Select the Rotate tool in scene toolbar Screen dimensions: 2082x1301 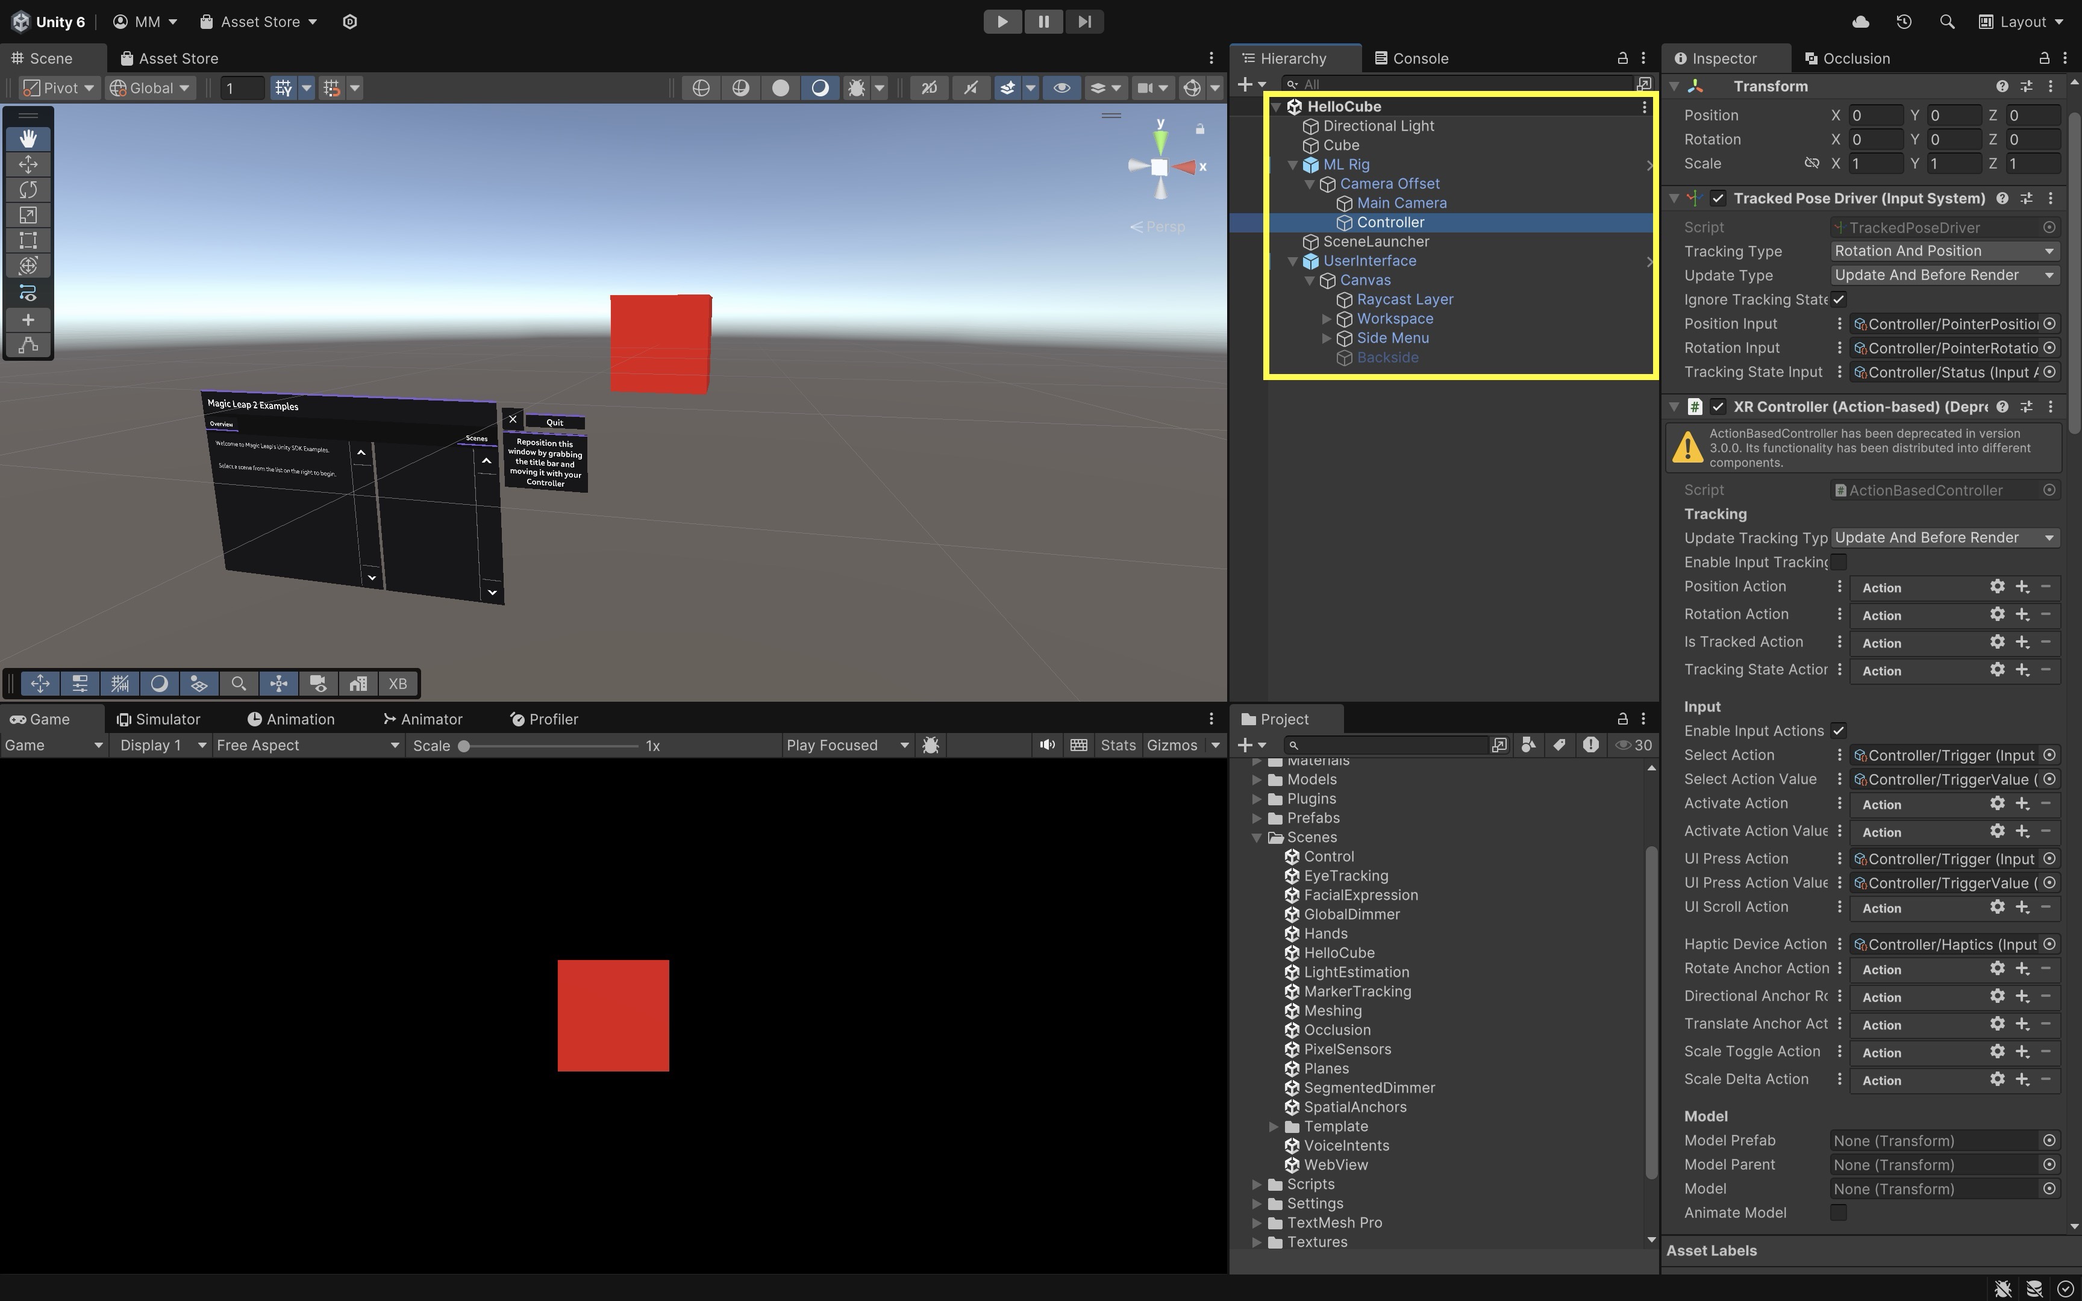[28, 189]
